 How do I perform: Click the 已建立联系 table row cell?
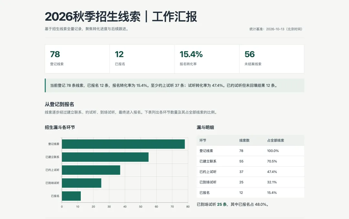point(208,162)
